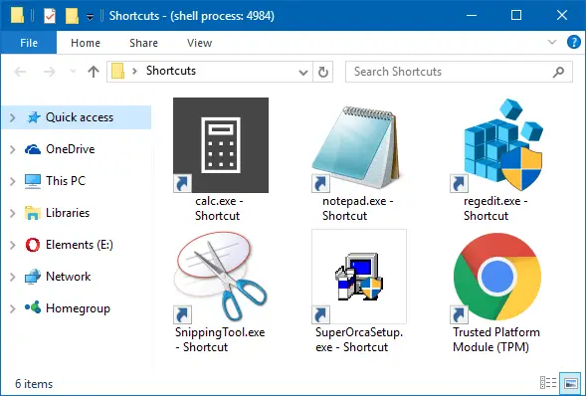Select the Elements (E:) drive label
The height and width of the screenshot is (396, 586).
80,245
